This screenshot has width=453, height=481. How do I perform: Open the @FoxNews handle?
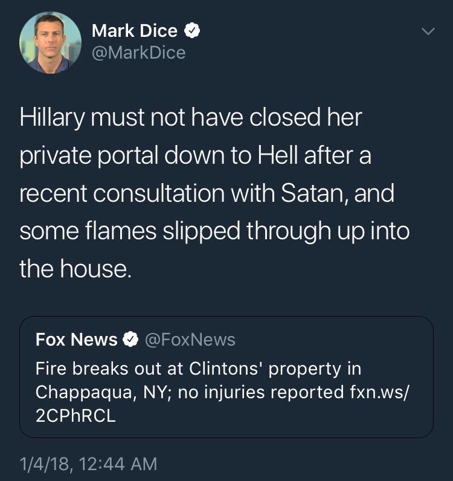[190, 340]
